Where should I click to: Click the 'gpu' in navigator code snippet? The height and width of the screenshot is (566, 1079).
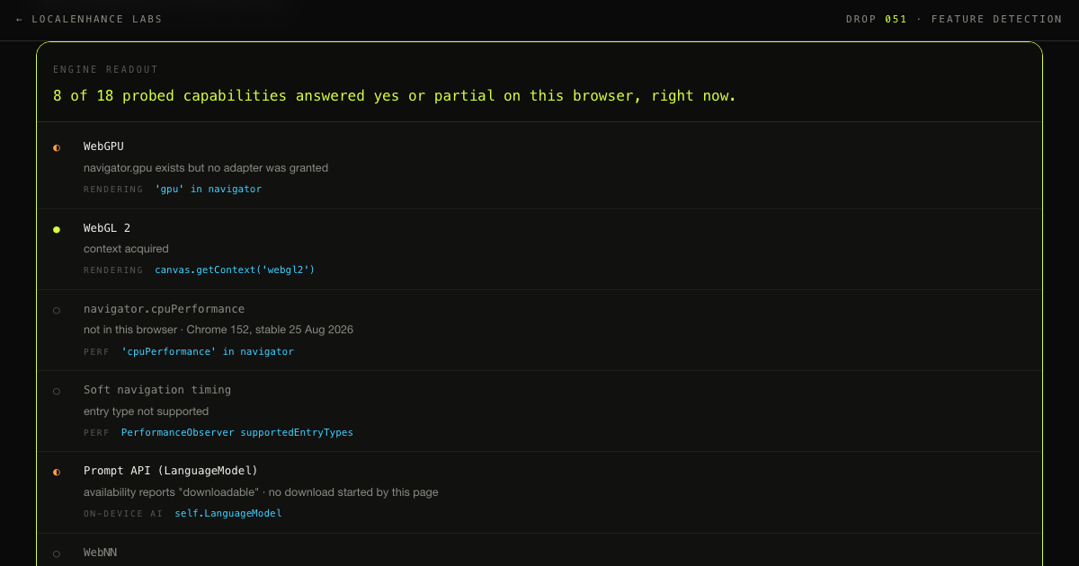209,190
